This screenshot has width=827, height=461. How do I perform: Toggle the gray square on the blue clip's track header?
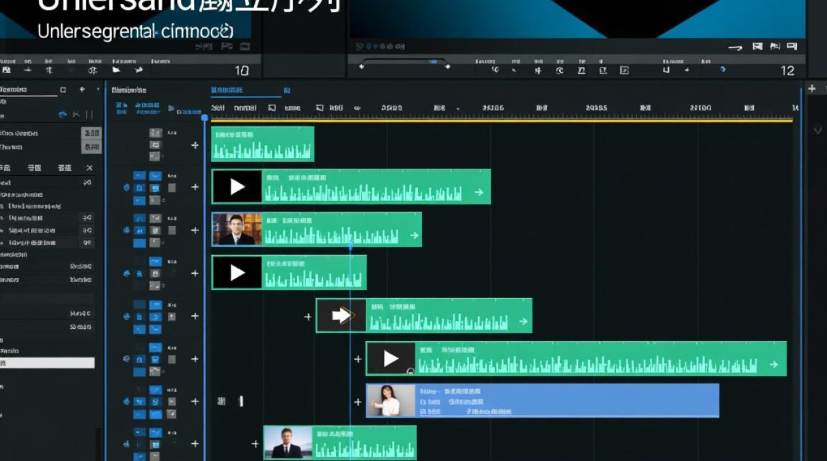pyautogui.click(x=172, y=401)
